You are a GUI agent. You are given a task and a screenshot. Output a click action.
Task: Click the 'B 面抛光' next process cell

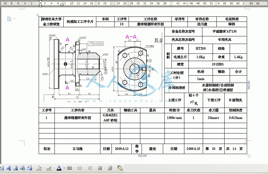pyautogui.click(x=235, y=100)
